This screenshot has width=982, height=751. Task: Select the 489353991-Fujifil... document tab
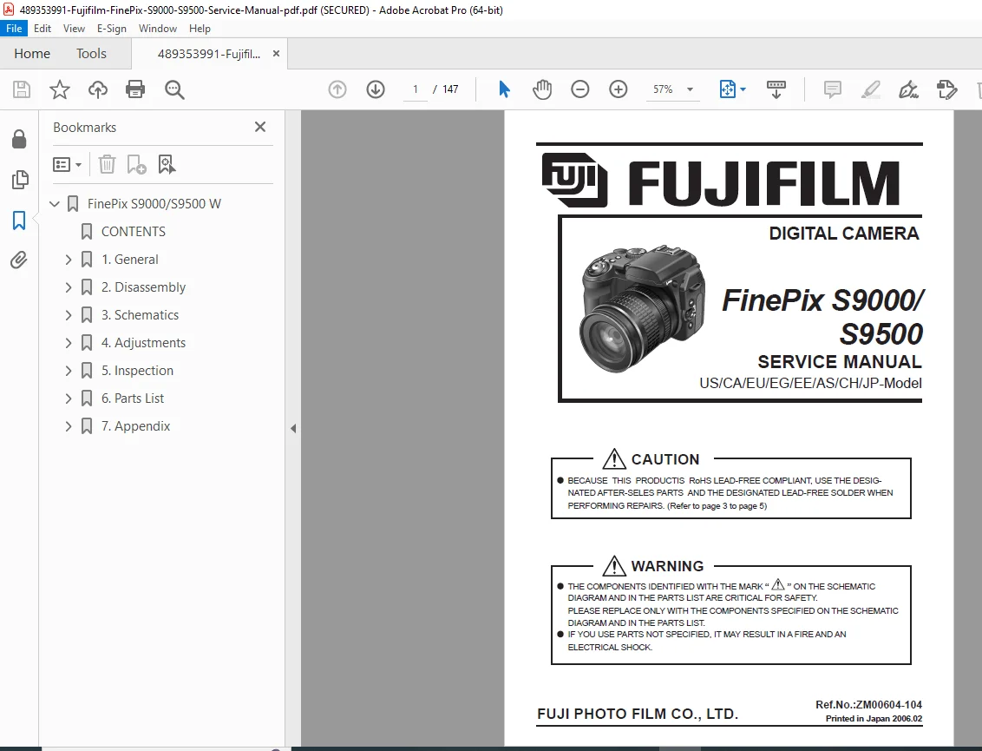[x=208, y=54]
